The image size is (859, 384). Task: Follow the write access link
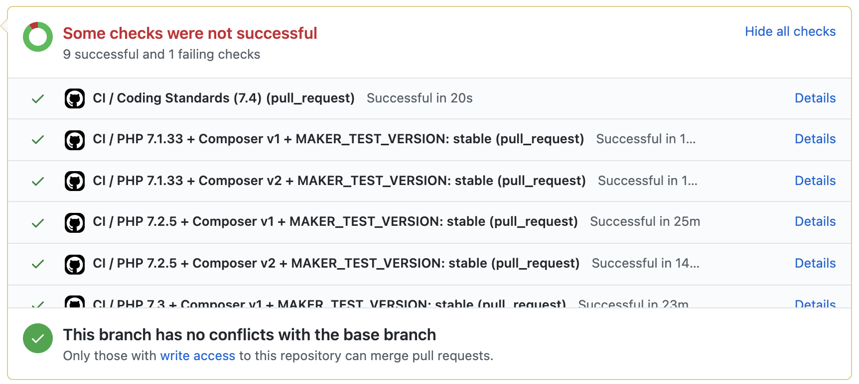pyautogui.click(x=197, y=356)
